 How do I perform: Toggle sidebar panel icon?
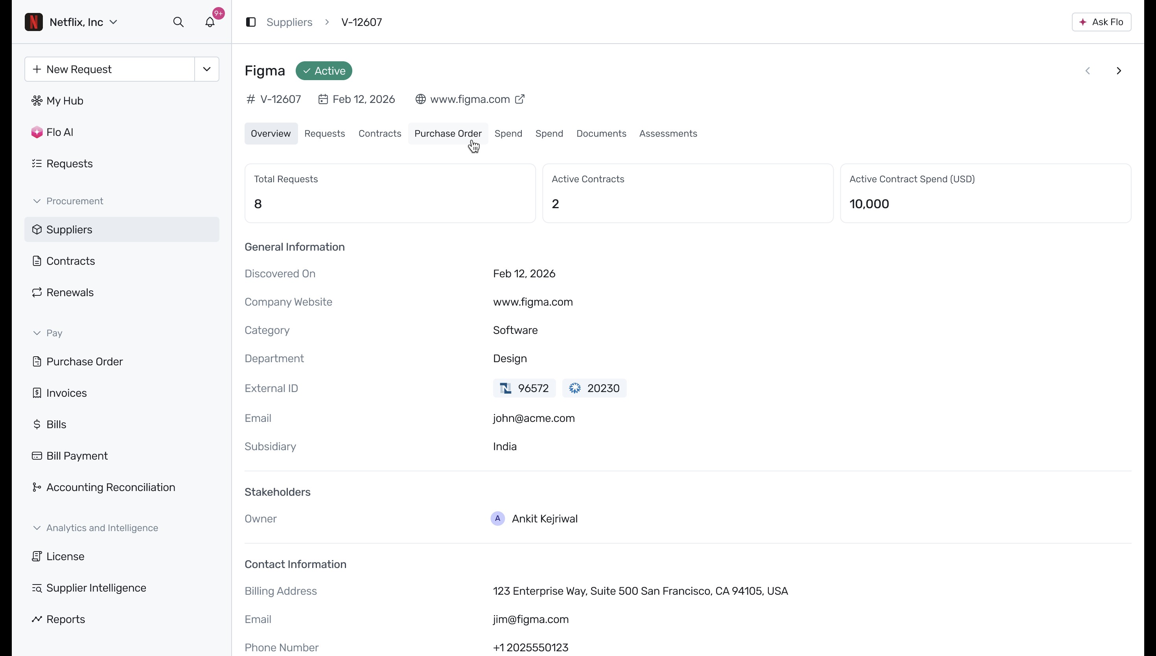pyautogui.click(x=251, y=22)
